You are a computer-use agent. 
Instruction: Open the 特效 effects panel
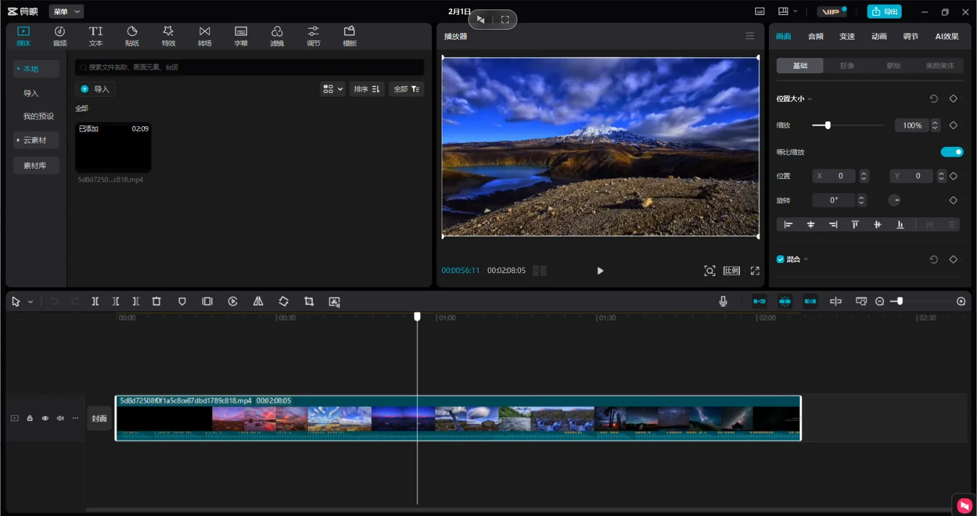(x=168, y=36)
